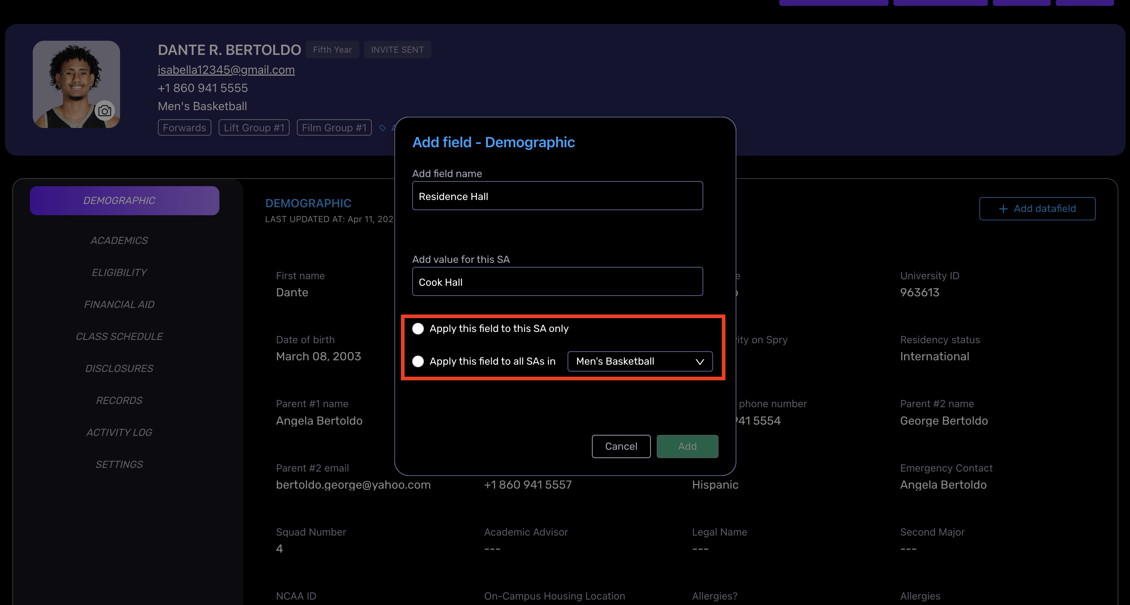The image size is (1130, 605).
Task: Click the green Add button
Action: point(687,446)
